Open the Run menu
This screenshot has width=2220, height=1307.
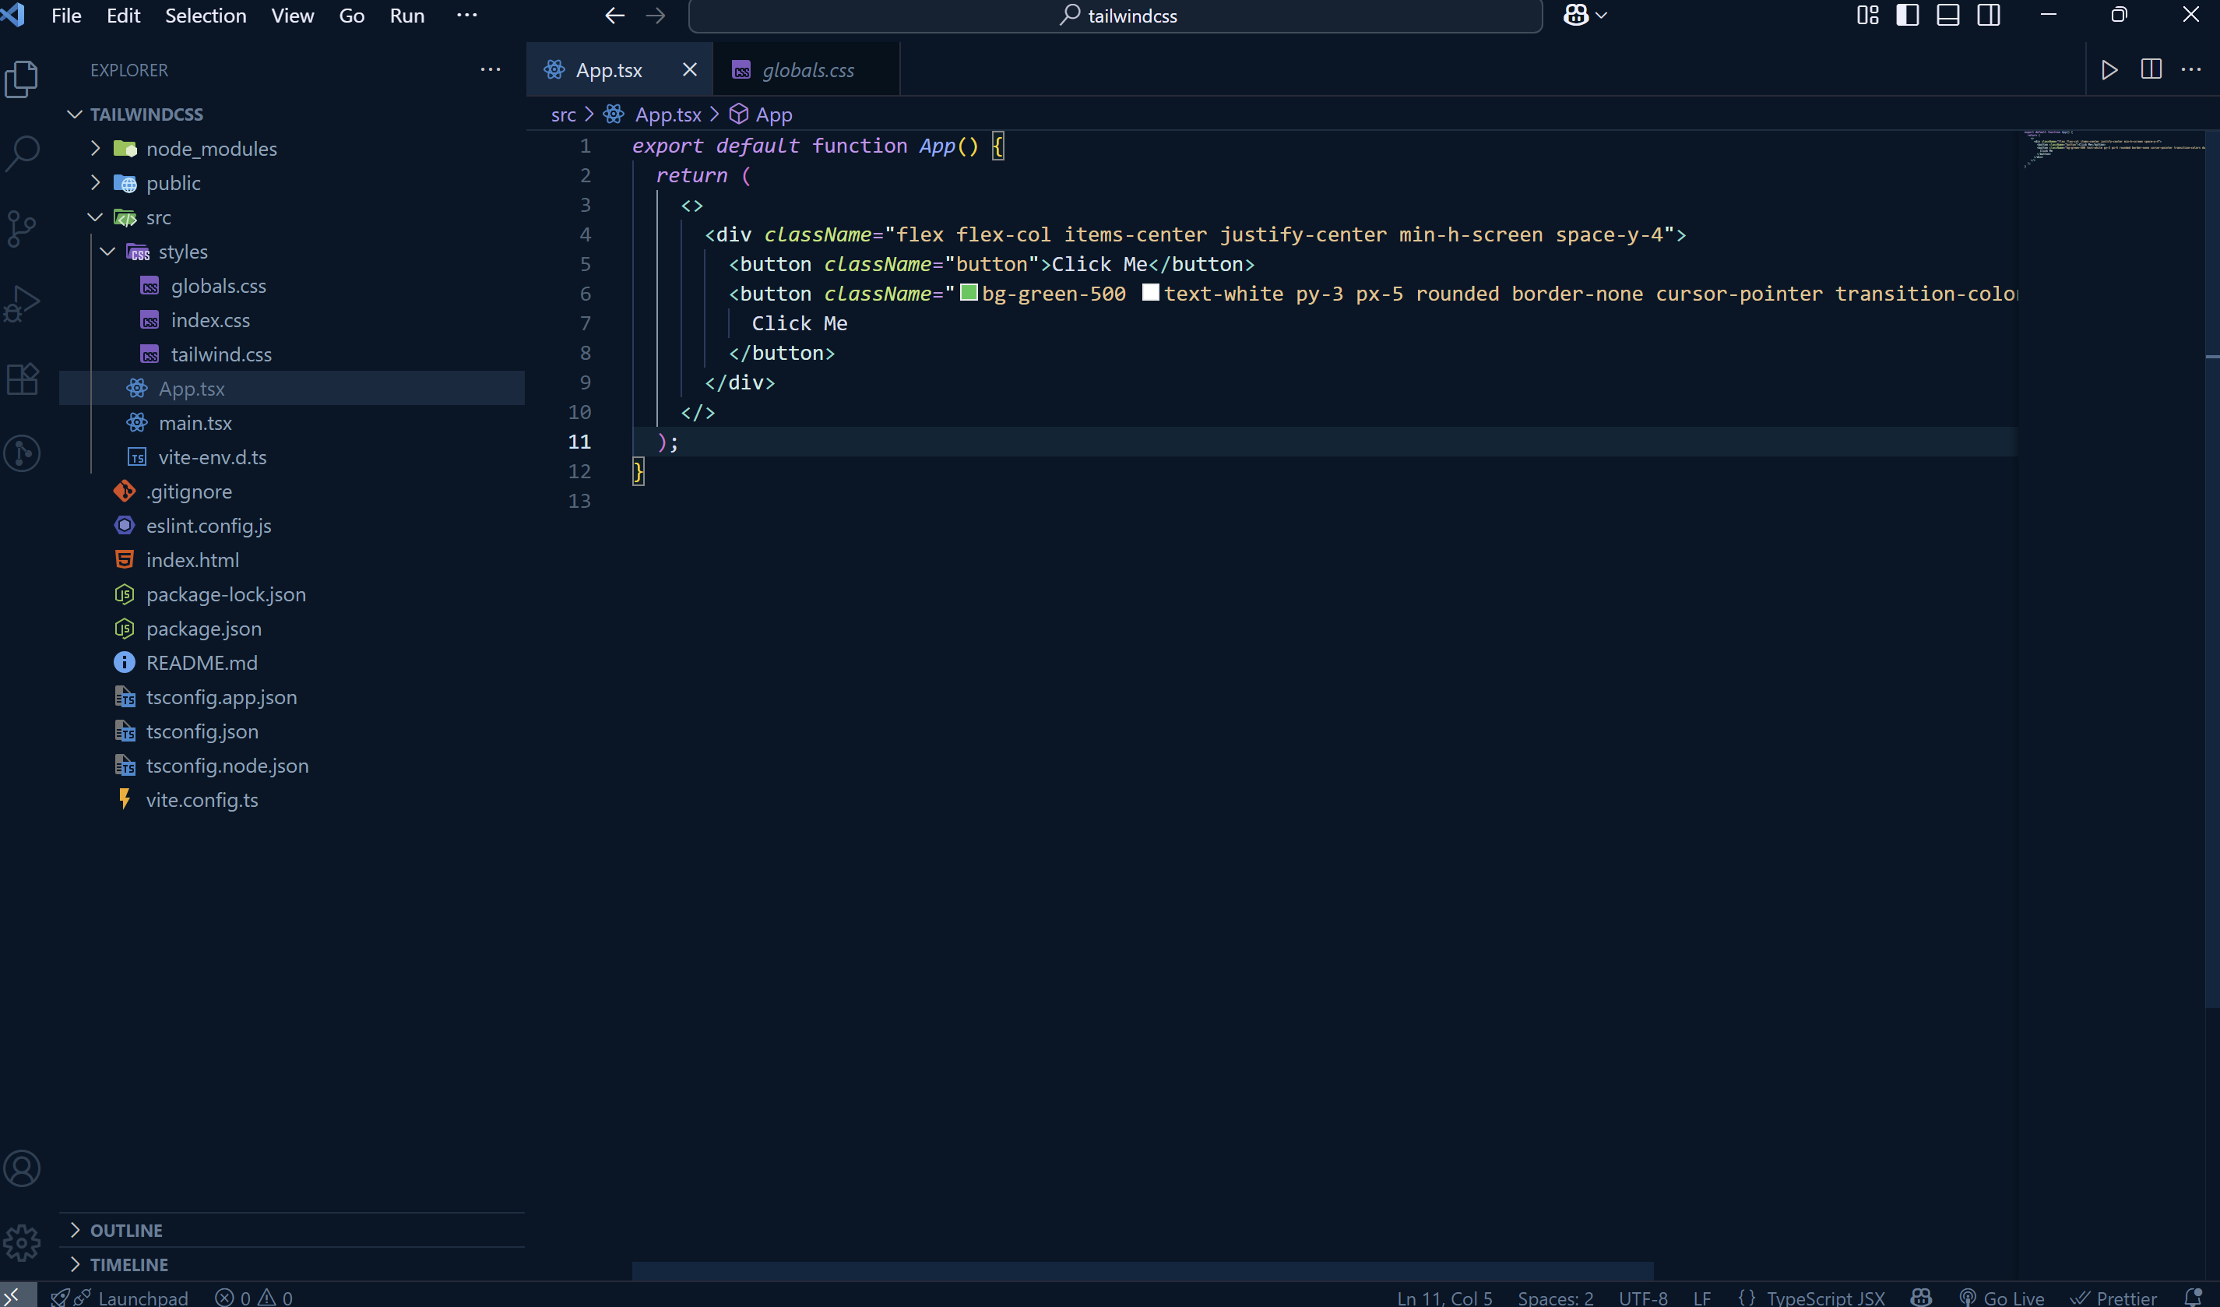(407, 15)
